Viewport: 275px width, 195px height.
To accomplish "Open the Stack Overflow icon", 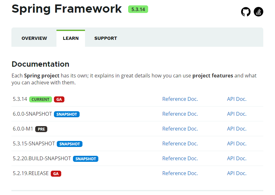I will click(x=259, y=12).
